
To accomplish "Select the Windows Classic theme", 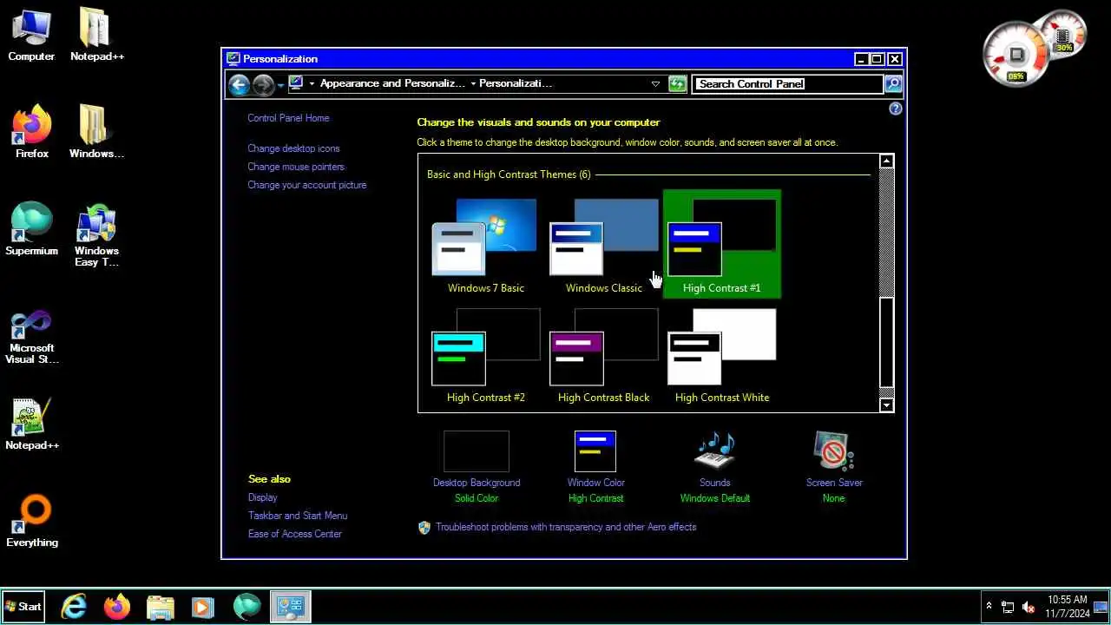I will click(603, 246).
